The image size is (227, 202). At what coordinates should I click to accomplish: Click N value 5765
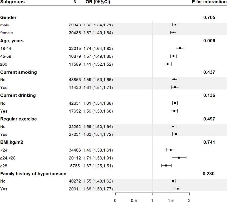[x=75, y=166]
